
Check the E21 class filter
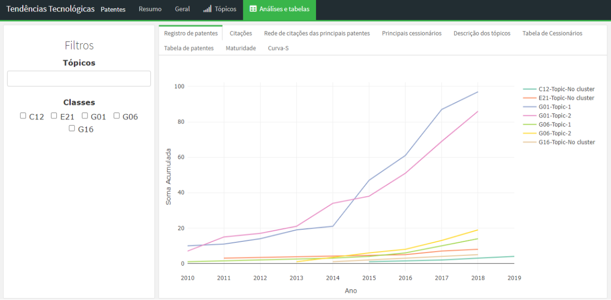[54, 116]
